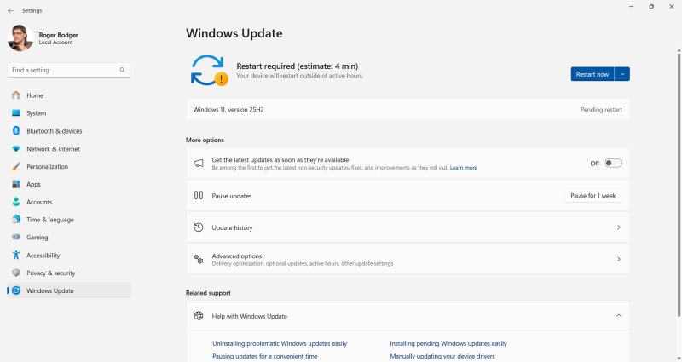Open the Home page label
Screen dimensions: 682x362
(35, 95)
